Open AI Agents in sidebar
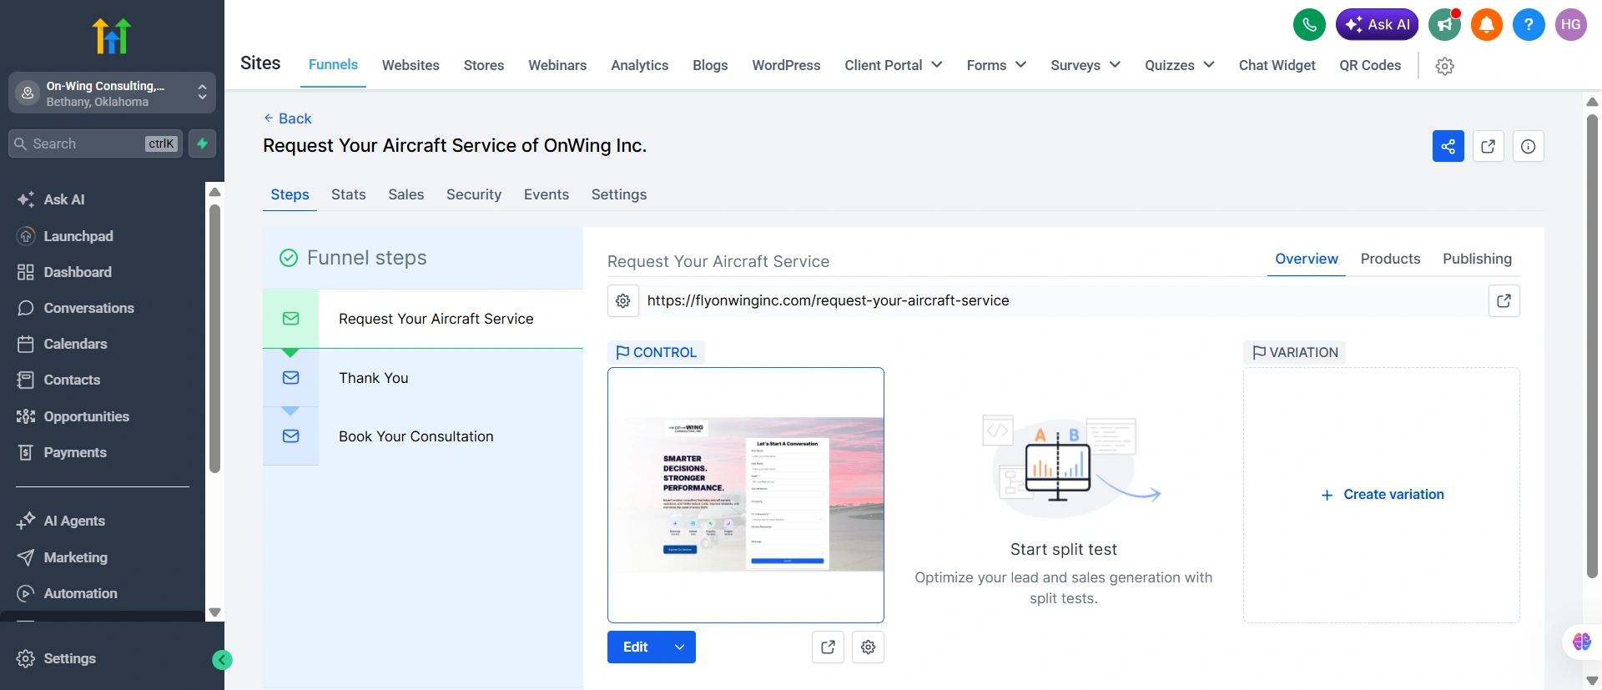 tap(61, 521)
